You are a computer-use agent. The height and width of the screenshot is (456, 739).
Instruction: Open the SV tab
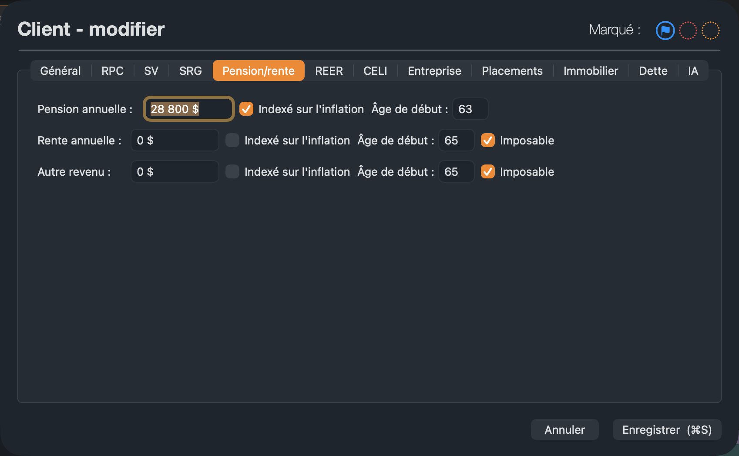pyautogui.click(x=151, y=70)
